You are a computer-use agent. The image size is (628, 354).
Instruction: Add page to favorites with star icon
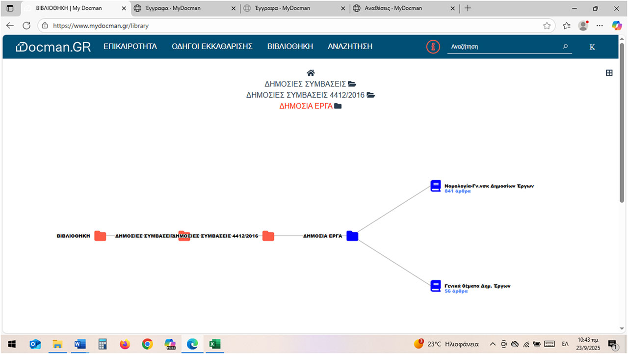pos(547,26)
